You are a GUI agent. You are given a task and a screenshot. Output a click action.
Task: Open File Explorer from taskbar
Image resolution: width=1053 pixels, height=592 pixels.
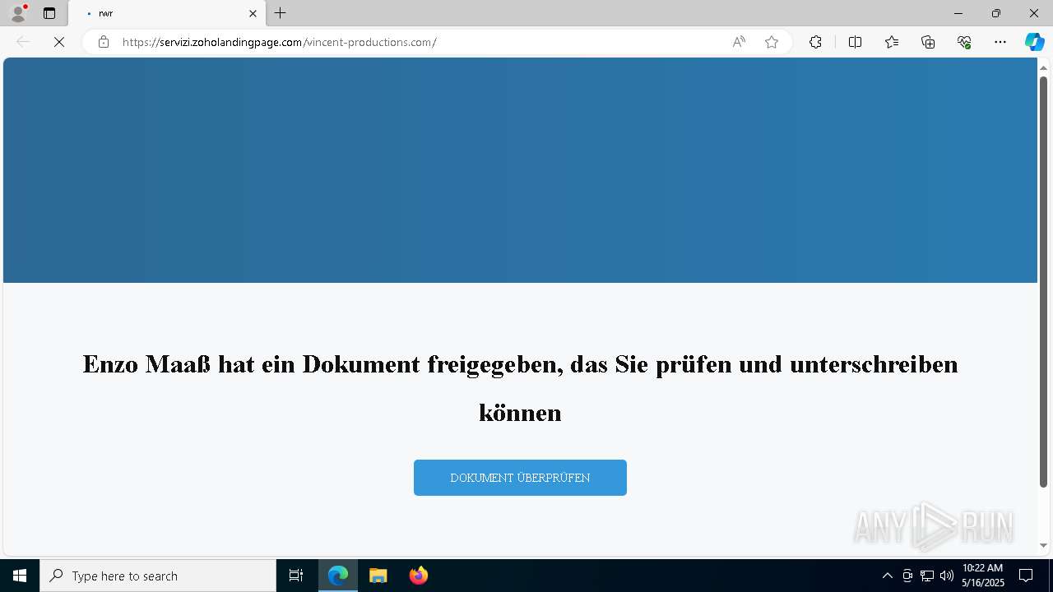(378, 576)
